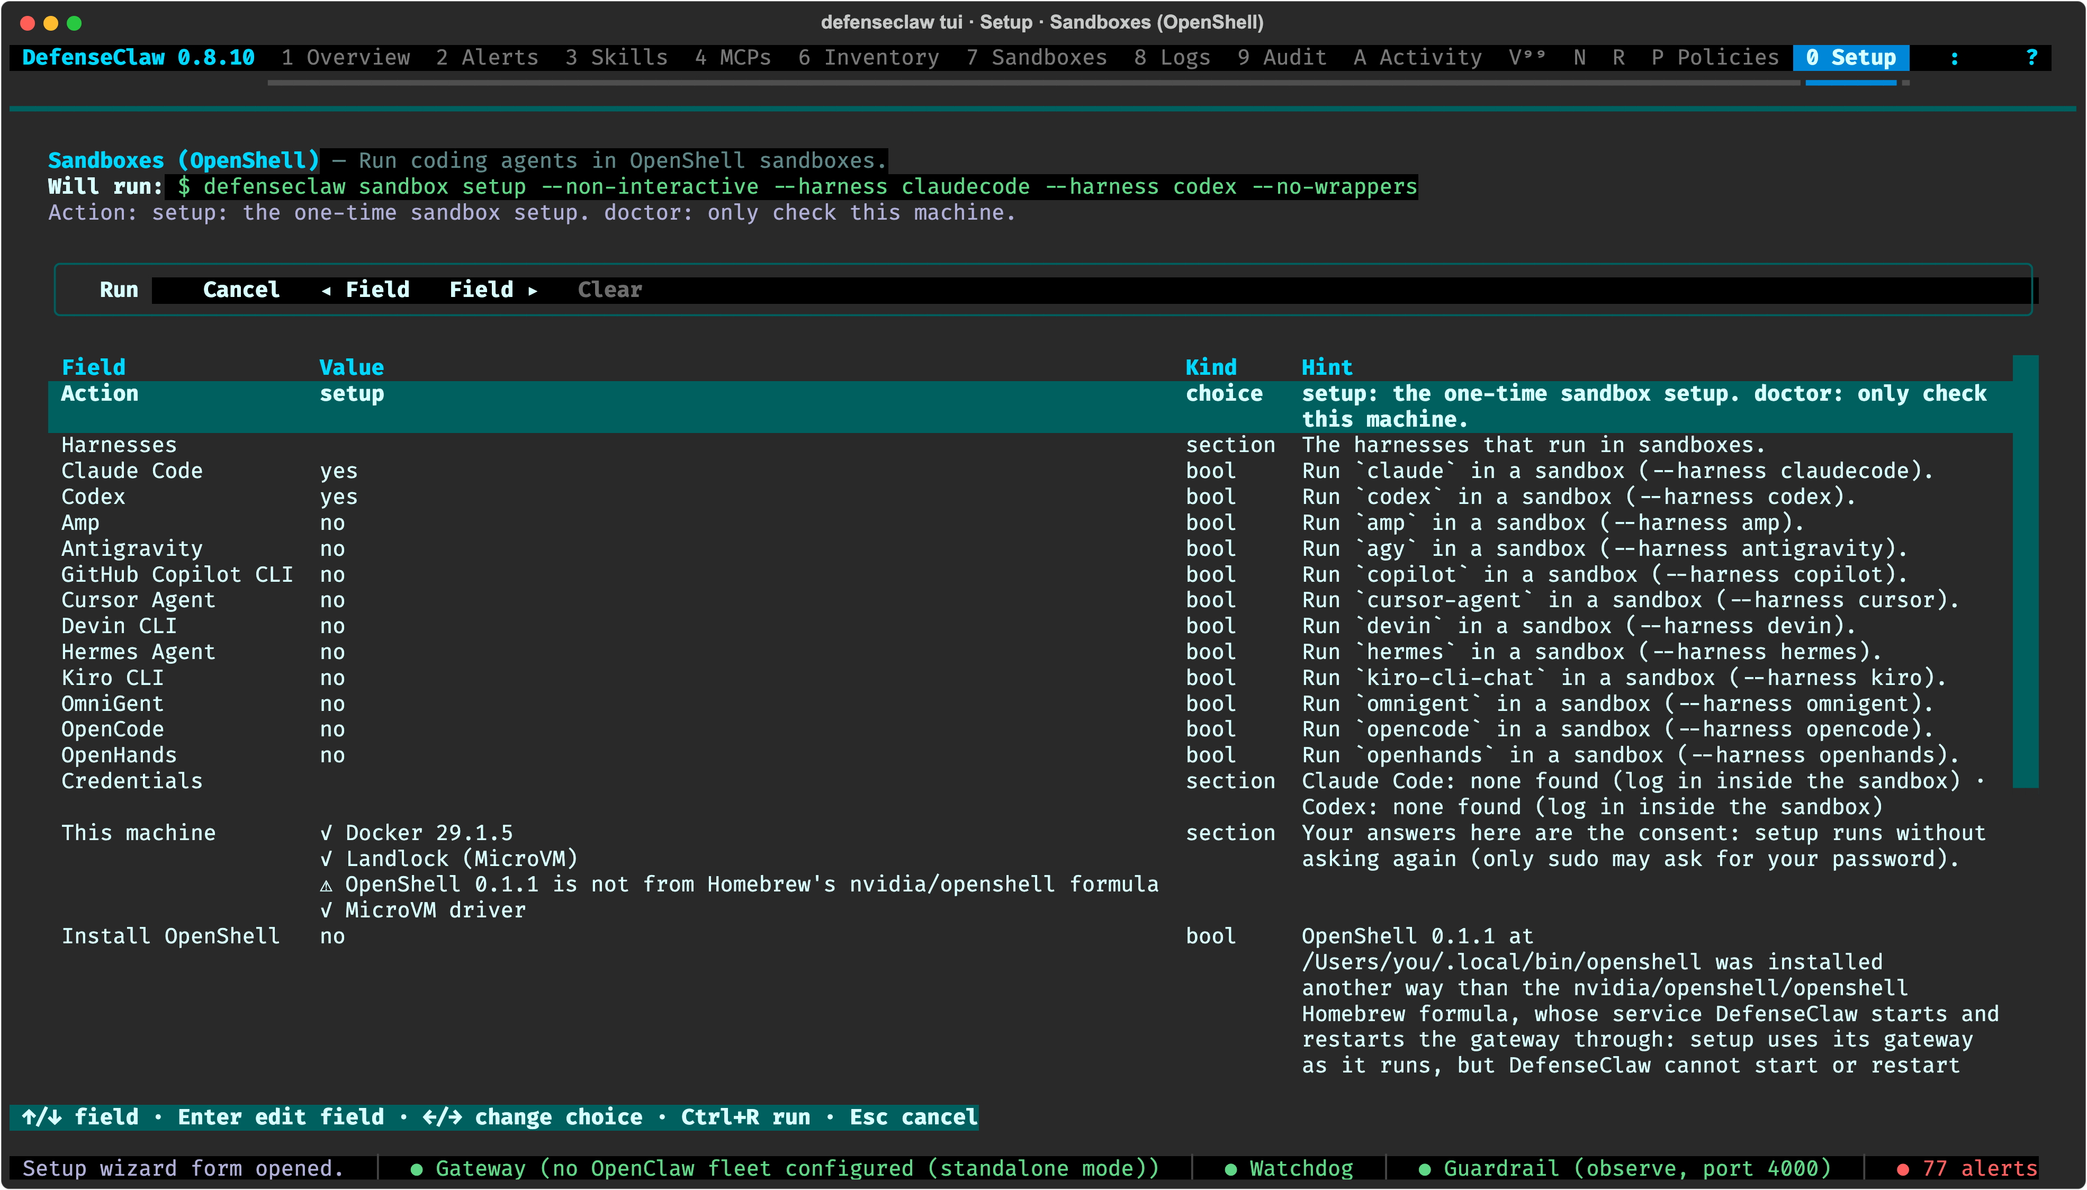Click the Sandboxes (OpenShell) heading
Image resolution: width=2087 pixels, height=1190 pixels.
click(x=183, y=160)
